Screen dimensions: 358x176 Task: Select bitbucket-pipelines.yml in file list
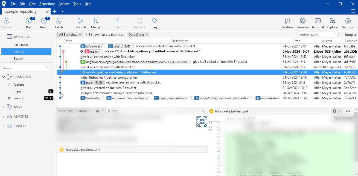coord(83,150)
